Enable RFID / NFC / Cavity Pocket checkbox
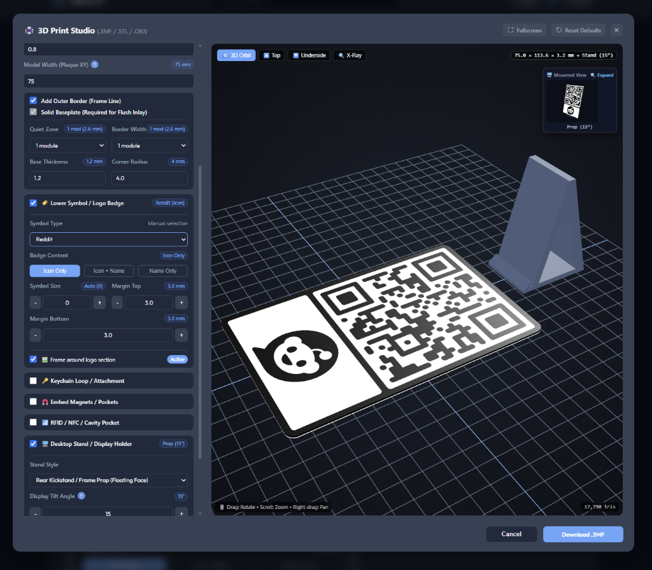This screenshot has width=652, height=570. pyautogui.click(x=33, y=422)
